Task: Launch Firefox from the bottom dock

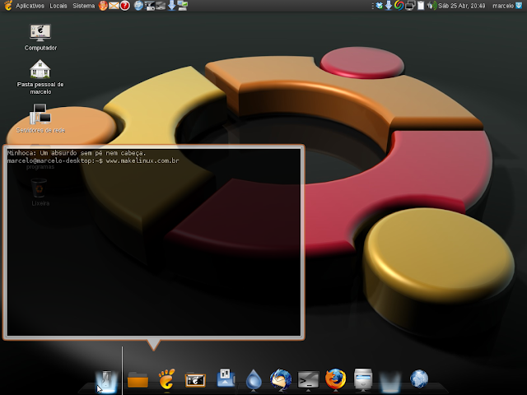Action: pos(335,379)
